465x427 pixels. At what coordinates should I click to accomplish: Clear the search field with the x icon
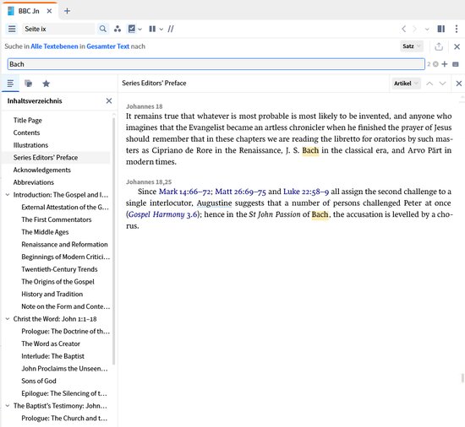(x=435, y=64)
